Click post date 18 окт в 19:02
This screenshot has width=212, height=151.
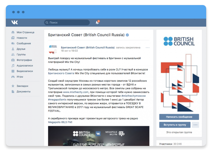click(x=69, y=51)
